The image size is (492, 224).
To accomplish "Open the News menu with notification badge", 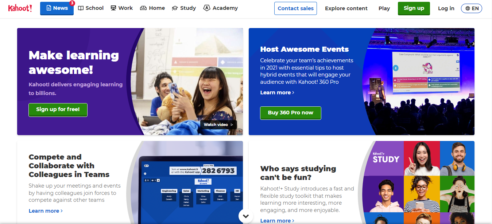I will (57, 8).
